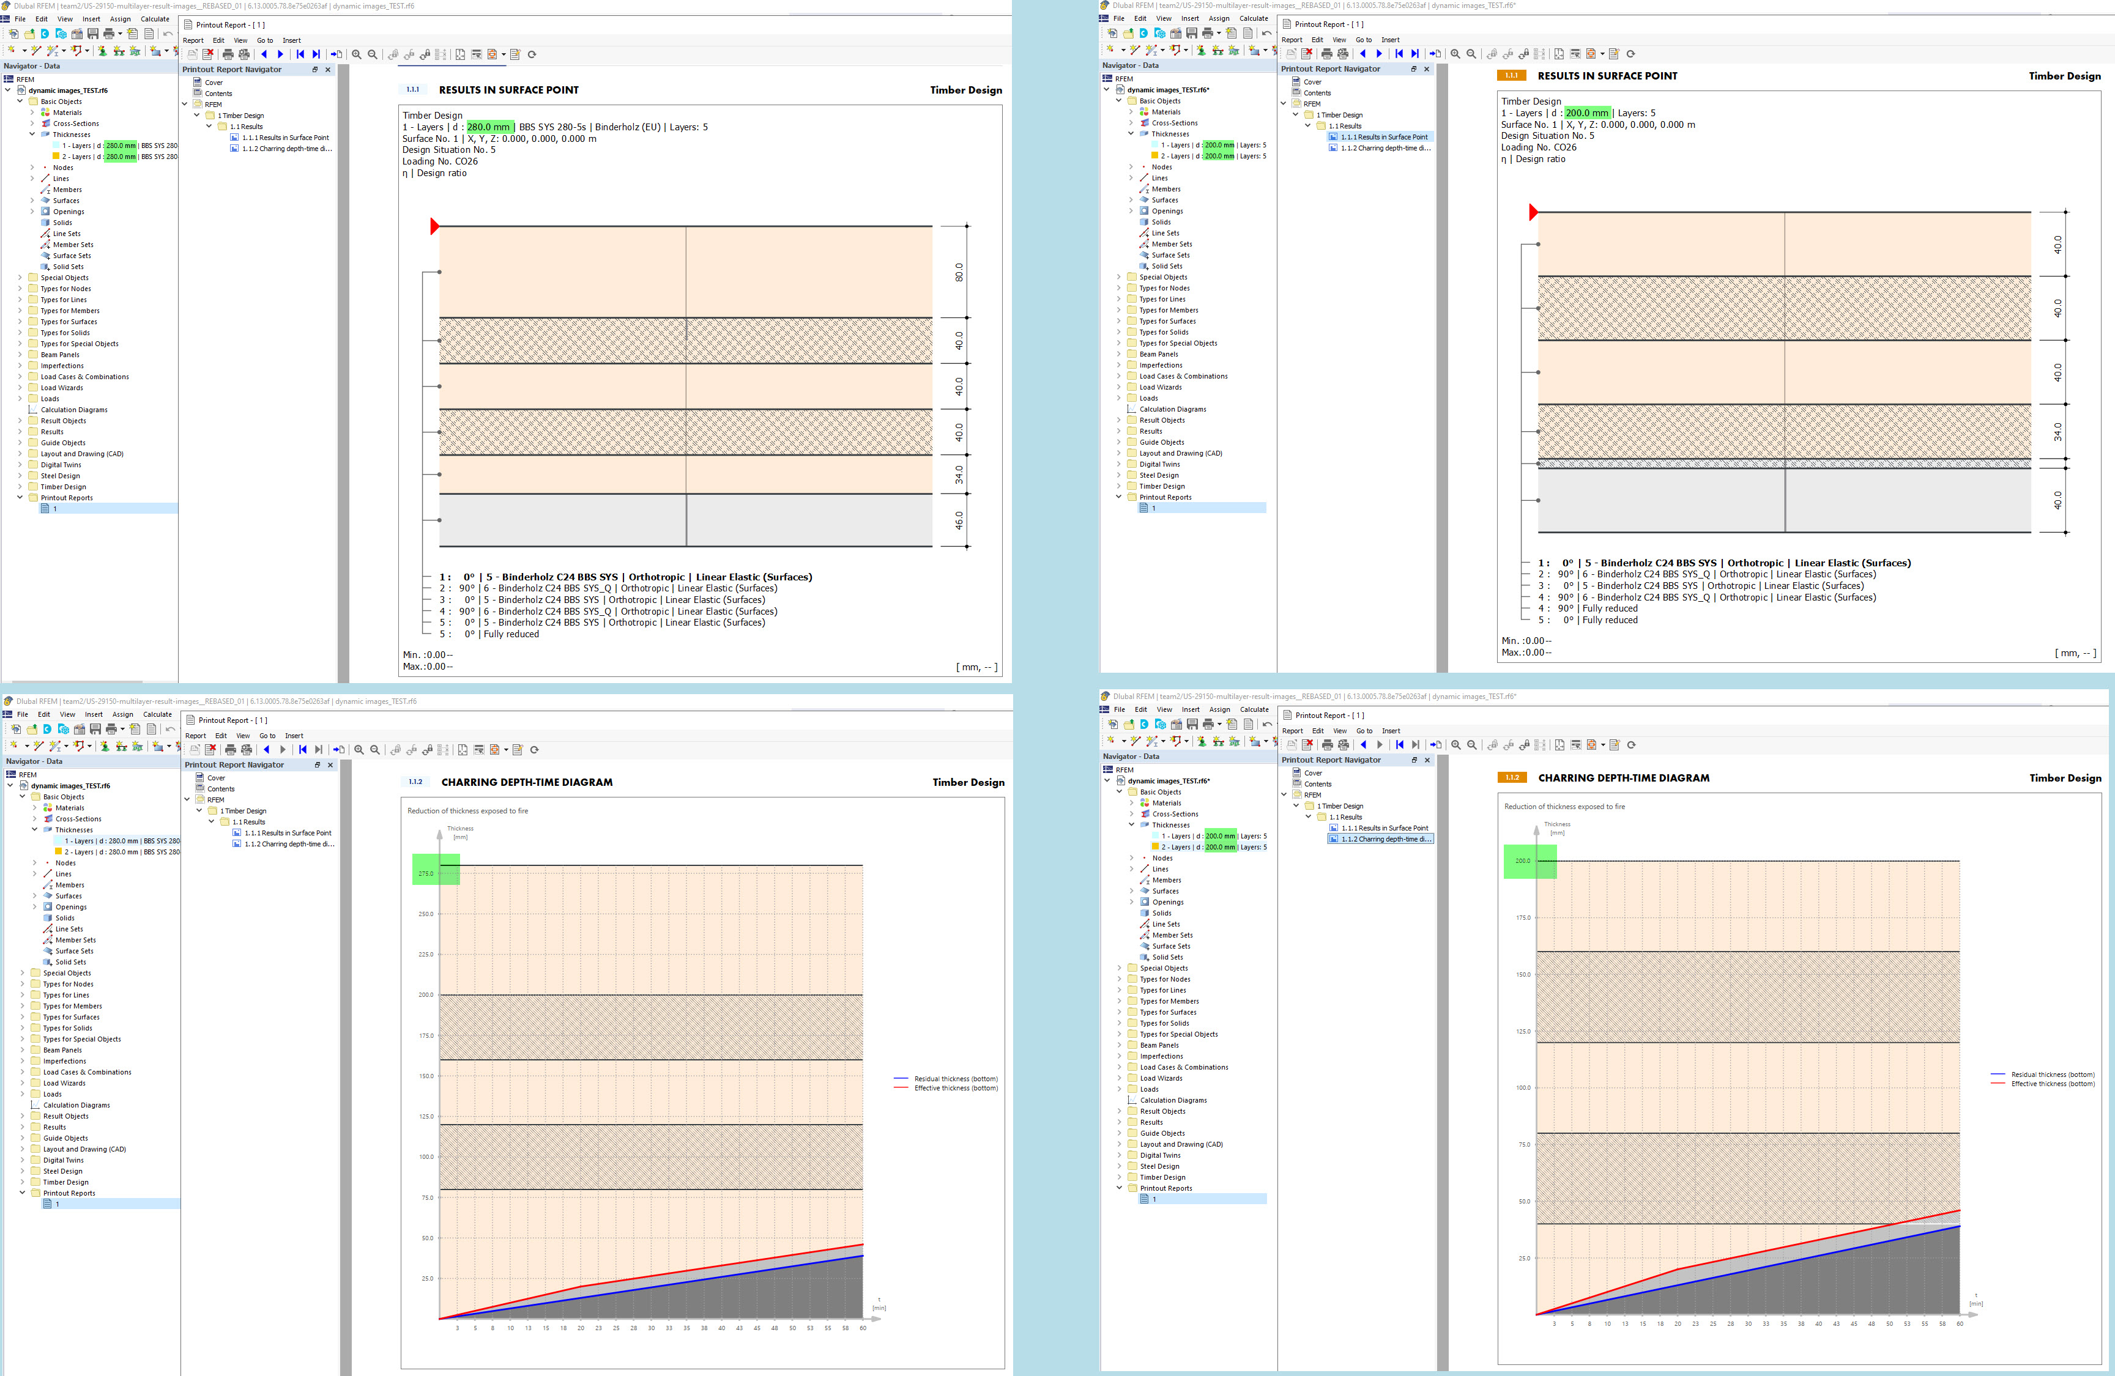The width and height of the screenshot is (2115, 1376).
Task: Click previous page arrow in orange 1.1.1 window
Action: (x=1363, y=54)
